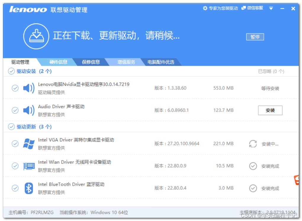302x221 pixels.
Task: Click the Bluetooth icon for BlueTooth Driver
Action: (29, 188)
